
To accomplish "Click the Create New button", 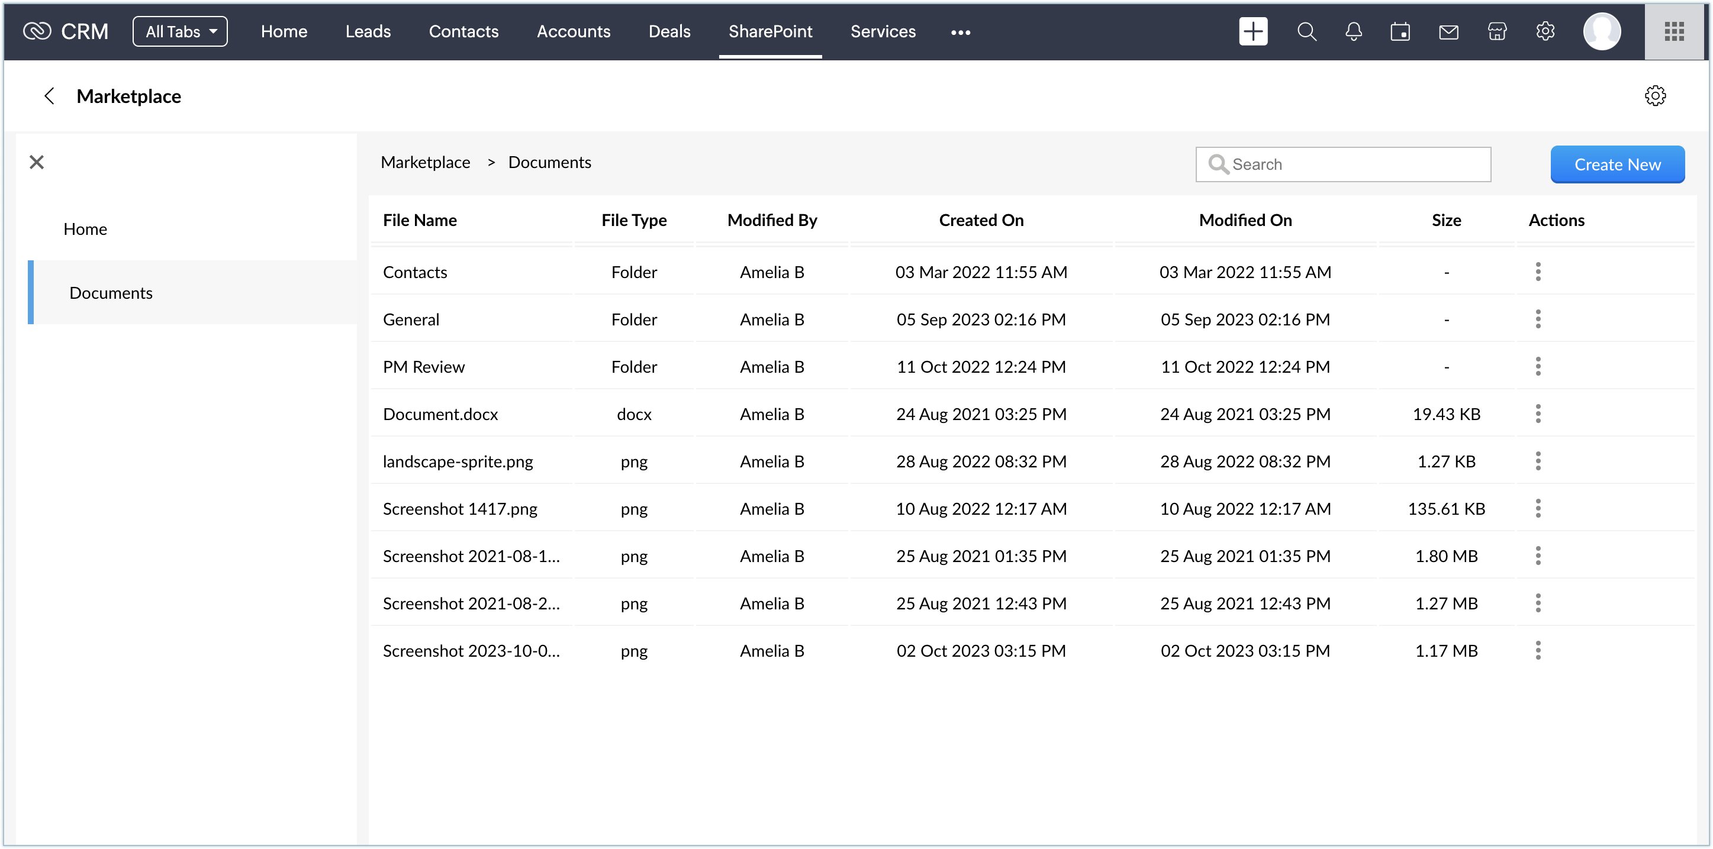I will (x=1617, y=164).
